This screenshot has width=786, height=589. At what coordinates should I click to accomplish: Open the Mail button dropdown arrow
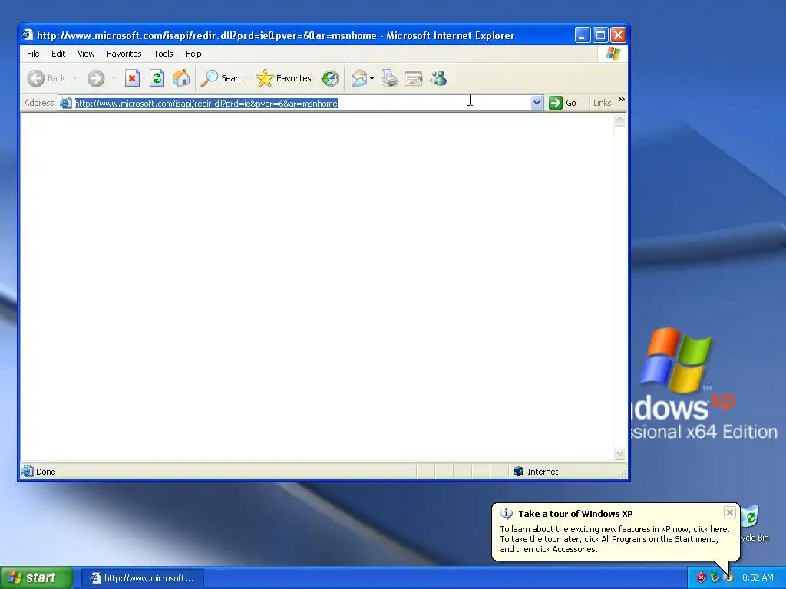pos(372,79)
